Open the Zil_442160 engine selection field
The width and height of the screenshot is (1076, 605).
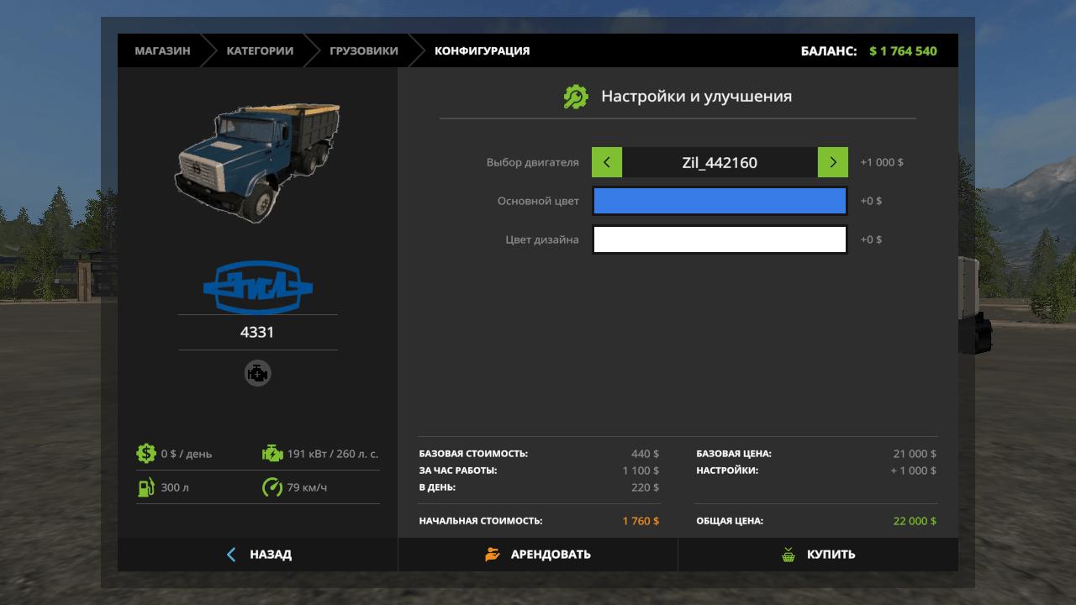720,162
